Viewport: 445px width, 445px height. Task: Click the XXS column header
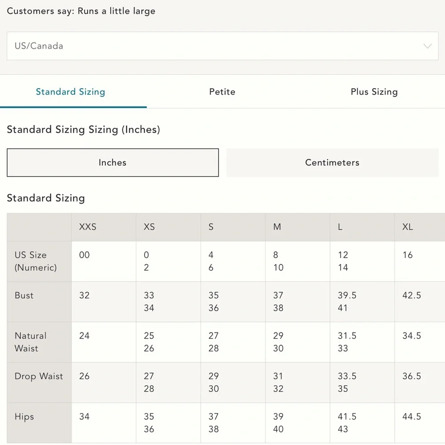[x=88, y=227]
